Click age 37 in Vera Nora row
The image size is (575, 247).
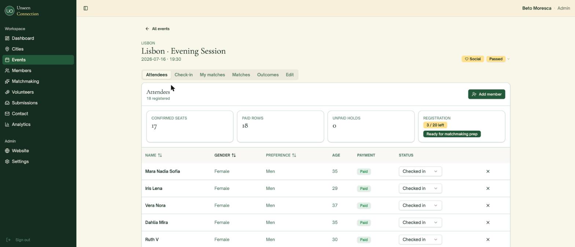[335, 205]
